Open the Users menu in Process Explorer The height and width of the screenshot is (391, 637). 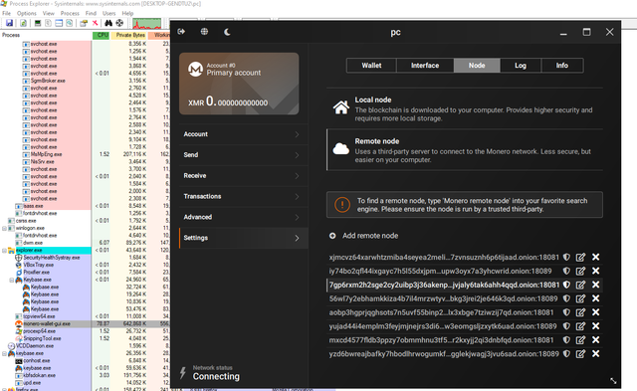coord(109,13)
